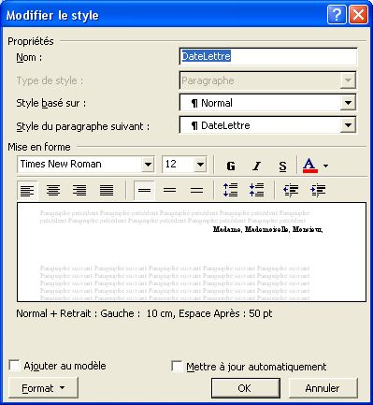Justify the paragraph text
This screenshot has height=405, width=373.
pyautogui.click(x=107, y=190)
